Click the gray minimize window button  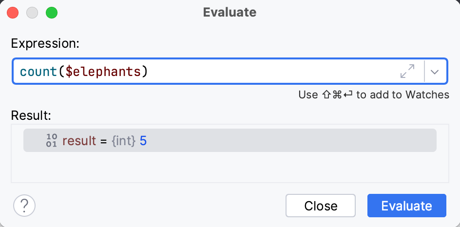(x=32, y=13)
